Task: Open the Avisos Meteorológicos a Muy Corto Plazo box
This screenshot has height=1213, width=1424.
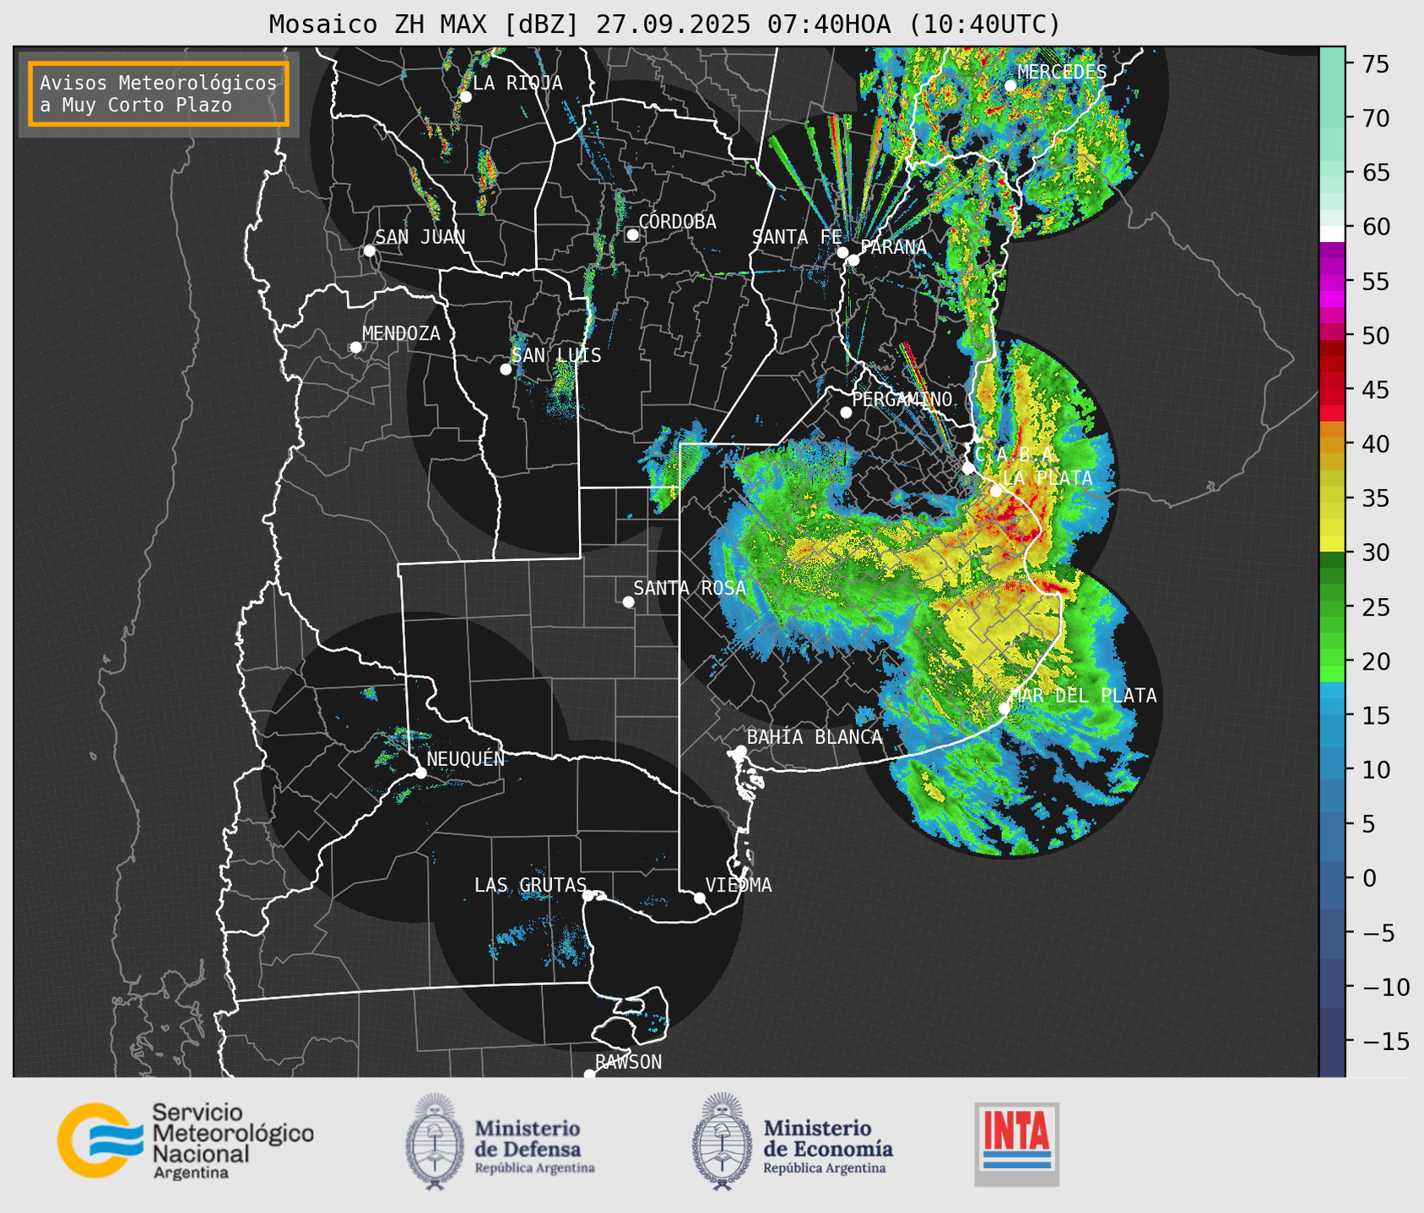Action: 159,94
